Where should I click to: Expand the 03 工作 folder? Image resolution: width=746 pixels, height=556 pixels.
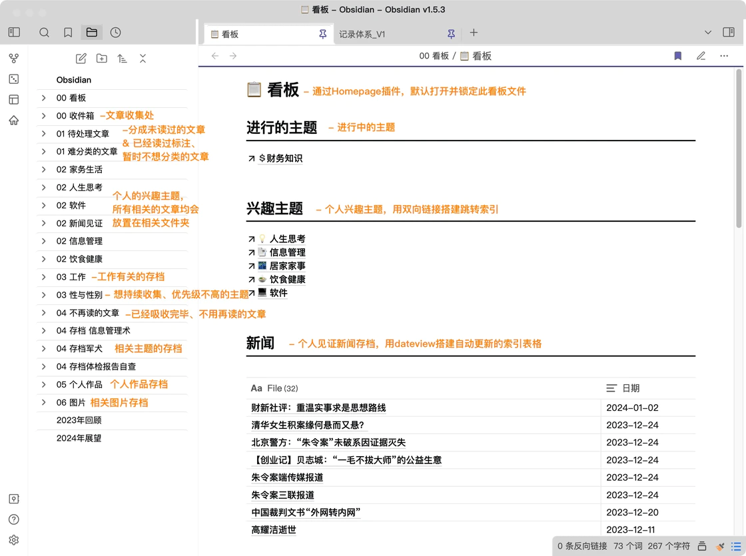(x=44, y=277)
